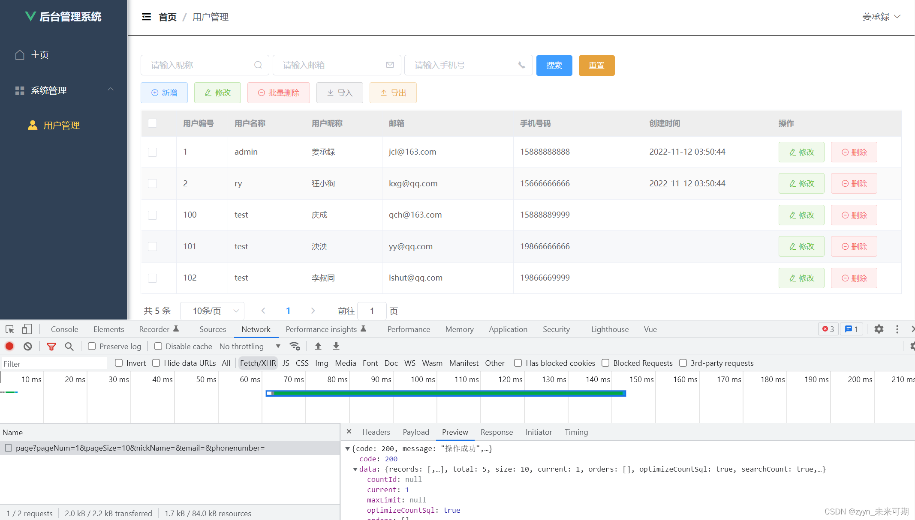This screenshot has height=520, width=915.
Task: Check the Disable cache option
Action: (158, 346)
